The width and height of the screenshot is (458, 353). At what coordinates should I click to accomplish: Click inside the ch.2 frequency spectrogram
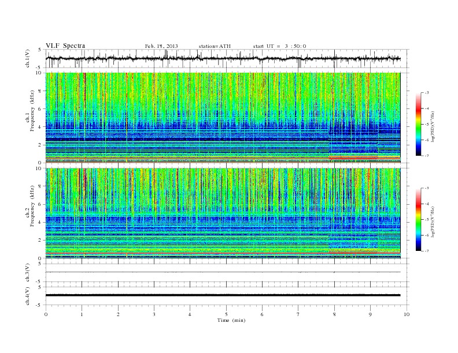tap(223, 213)
